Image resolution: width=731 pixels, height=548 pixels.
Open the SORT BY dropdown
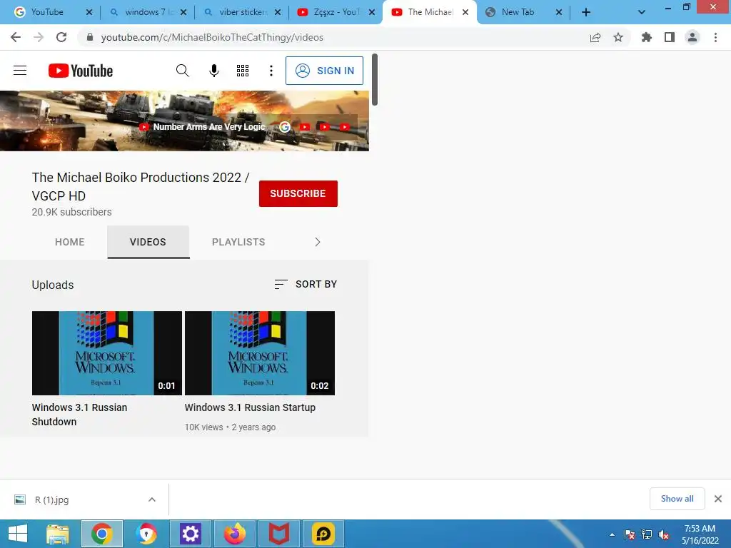coord(306,284)
